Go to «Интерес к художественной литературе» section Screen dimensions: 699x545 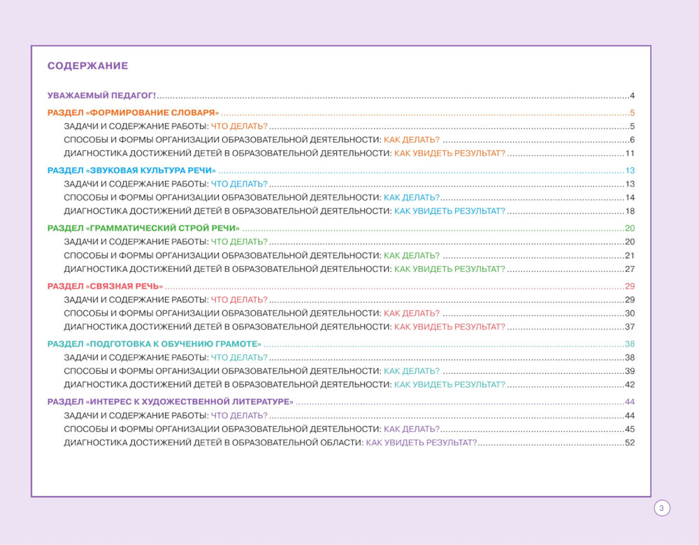170,402
